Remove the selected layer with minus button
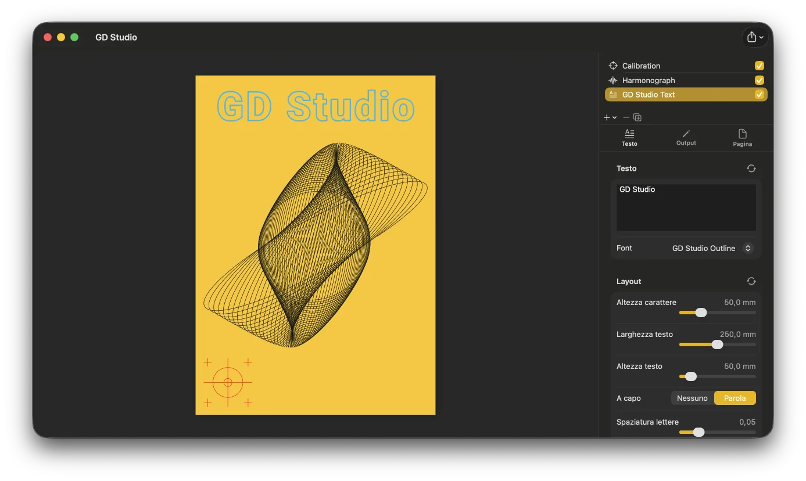Image resolution: width=806 pixels, height=481 pixels. click(x=626, y=117)
